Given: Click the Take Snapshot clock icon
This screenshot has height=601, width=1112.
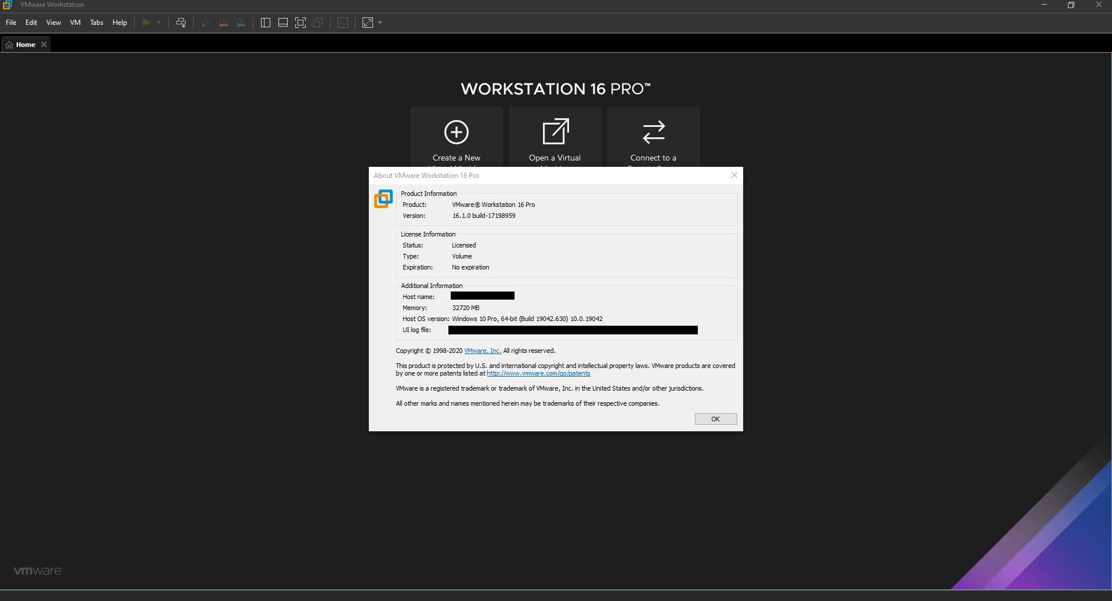Looking at the screenshot, I should [205, 23].
